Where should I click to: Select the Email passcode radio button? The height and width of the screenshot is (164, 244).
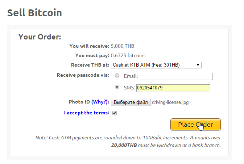[x=117, y=76]
